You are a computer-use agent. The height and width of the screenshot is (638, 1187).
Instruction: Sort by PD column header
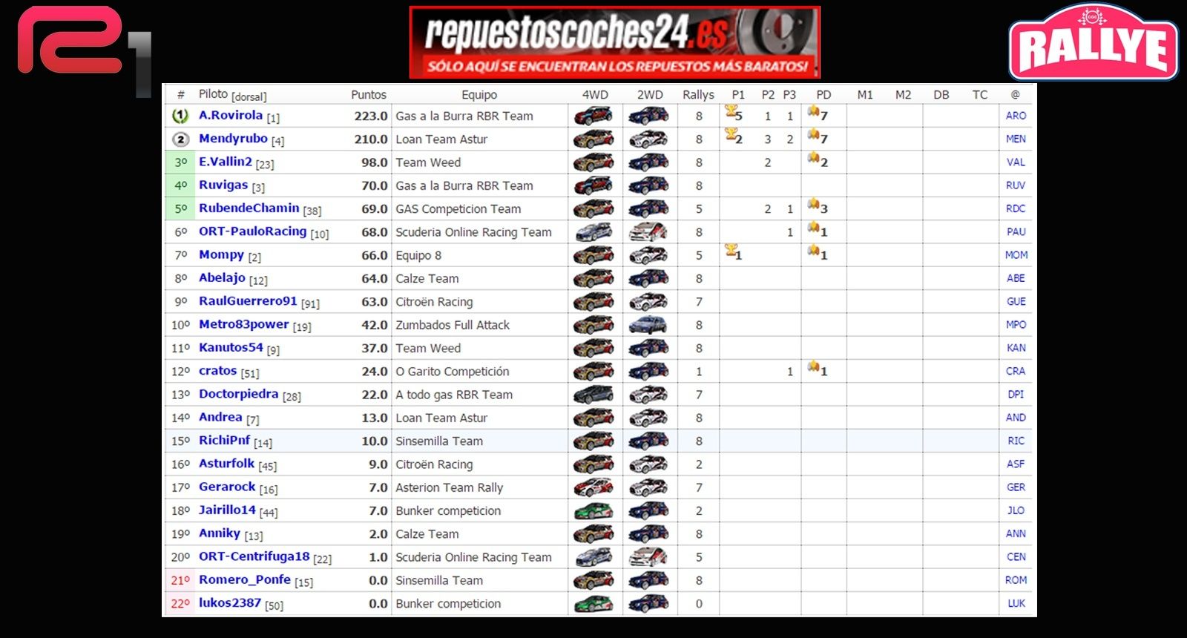pyautogui.click(x=823, y=94)
